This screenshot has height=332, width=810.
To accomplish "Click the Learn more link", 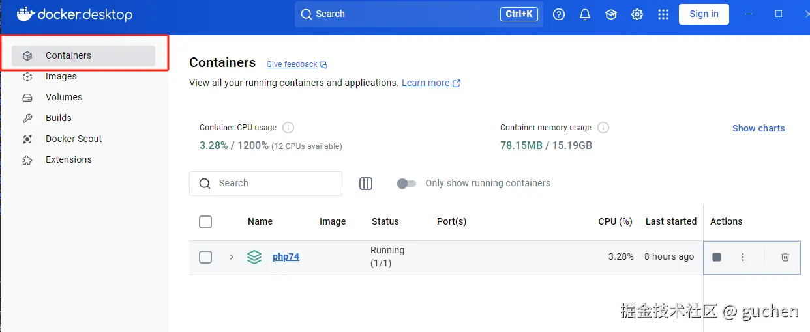I will click(425, 83).
